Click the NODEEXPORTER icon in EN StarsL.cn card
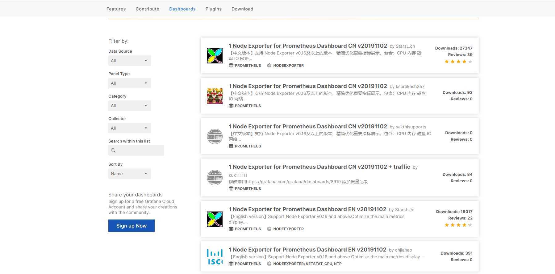Image resolution: width=555 pixels, height=274 pixels. point(269,229)
